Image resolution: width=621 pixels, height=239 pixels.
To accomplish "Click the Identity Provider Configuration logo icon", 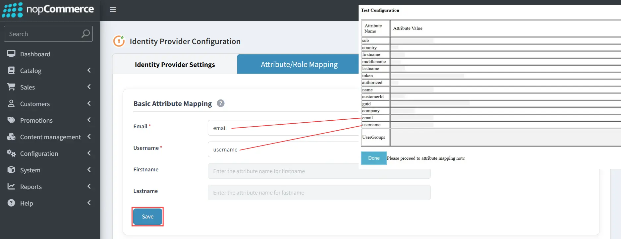I will [x=119, y=41].
